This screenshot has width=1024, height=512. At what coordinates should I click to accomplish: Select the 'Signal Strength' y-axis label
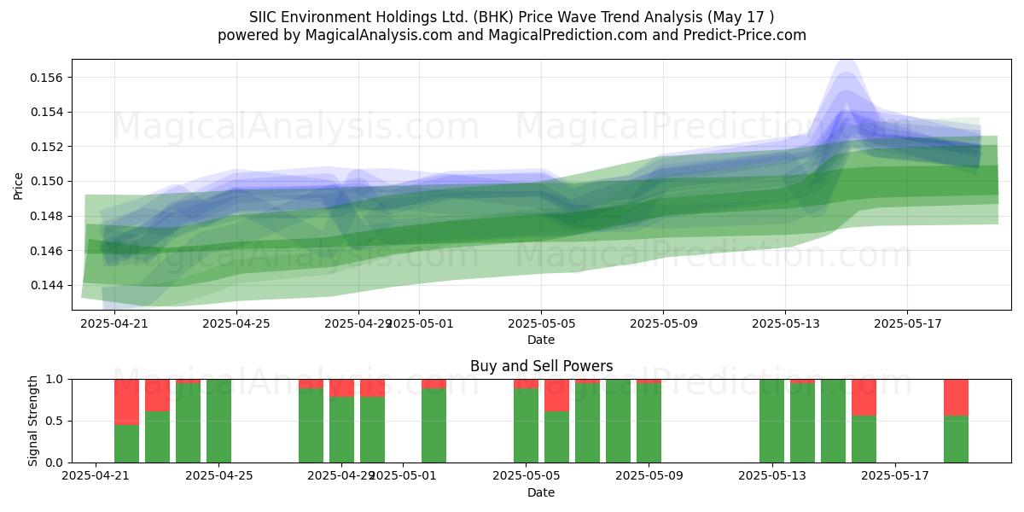(x=33, y=421)
